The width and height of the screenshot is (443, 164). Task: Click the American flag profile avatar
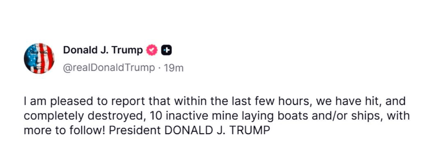(39, 58)
